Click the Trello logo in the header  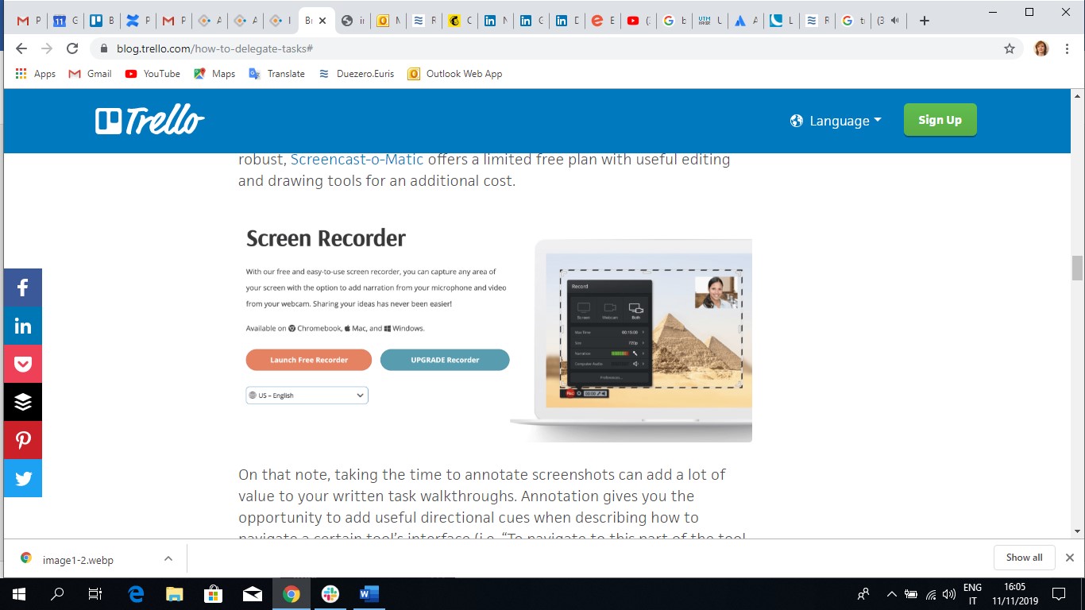[x=150, y=121]
